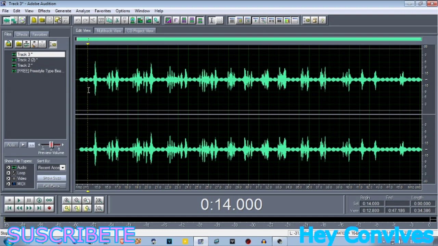Click the scripts notepad toolbar icon
The image size is (438, 246).
(x=315, y=20)
